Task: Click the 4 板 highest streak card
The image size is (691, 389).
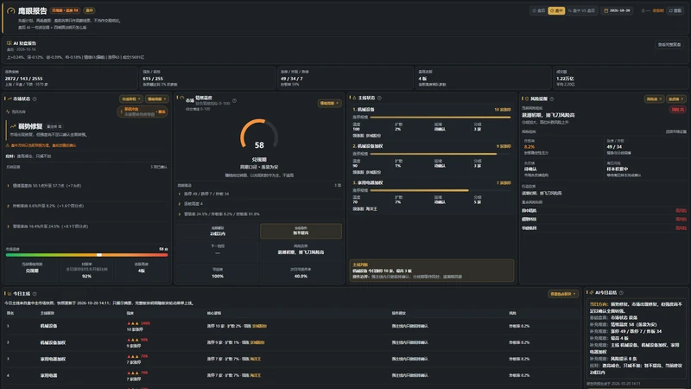Action: [483, 78]
